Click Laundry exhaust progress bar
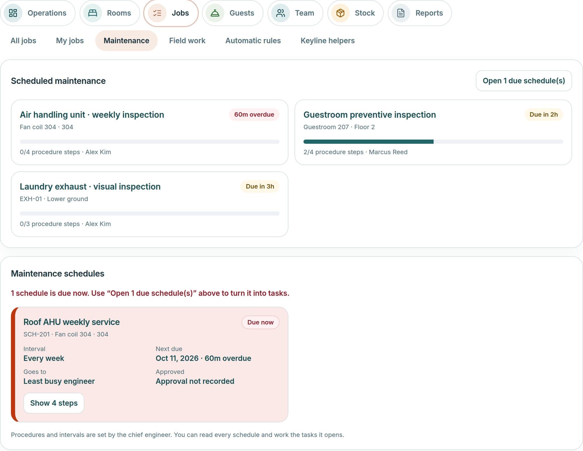This screenshot has width=583, height=451. click(150, 214)
